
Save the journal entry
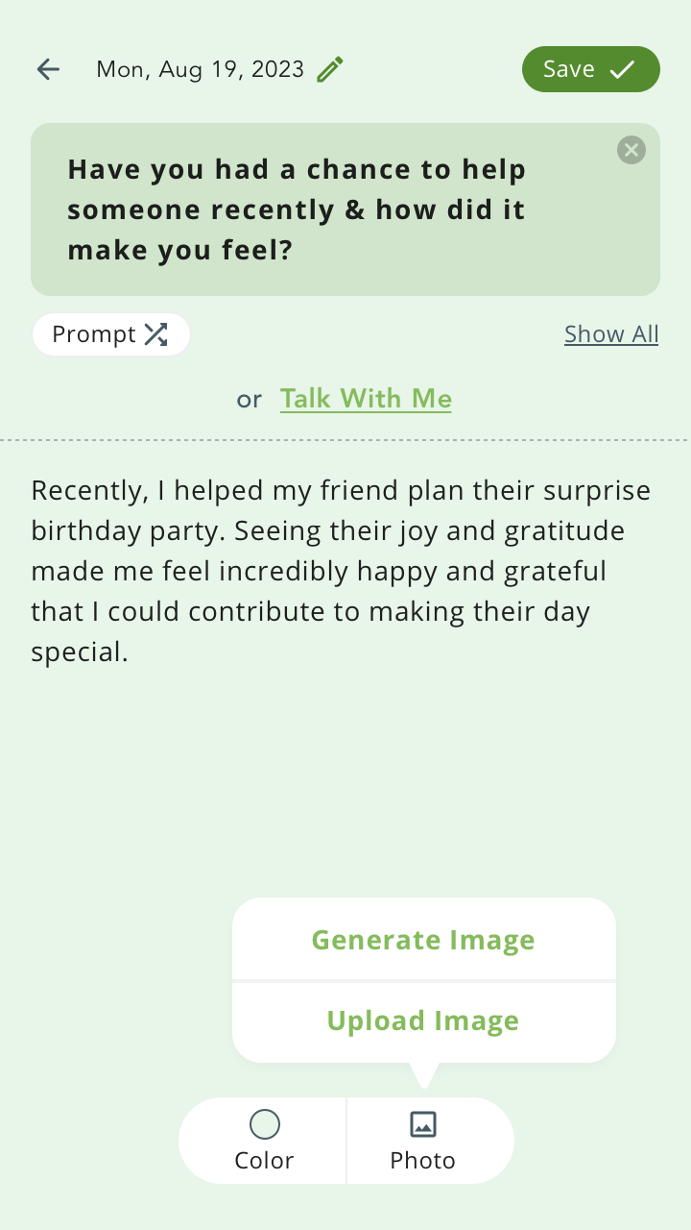pos(591,69)
